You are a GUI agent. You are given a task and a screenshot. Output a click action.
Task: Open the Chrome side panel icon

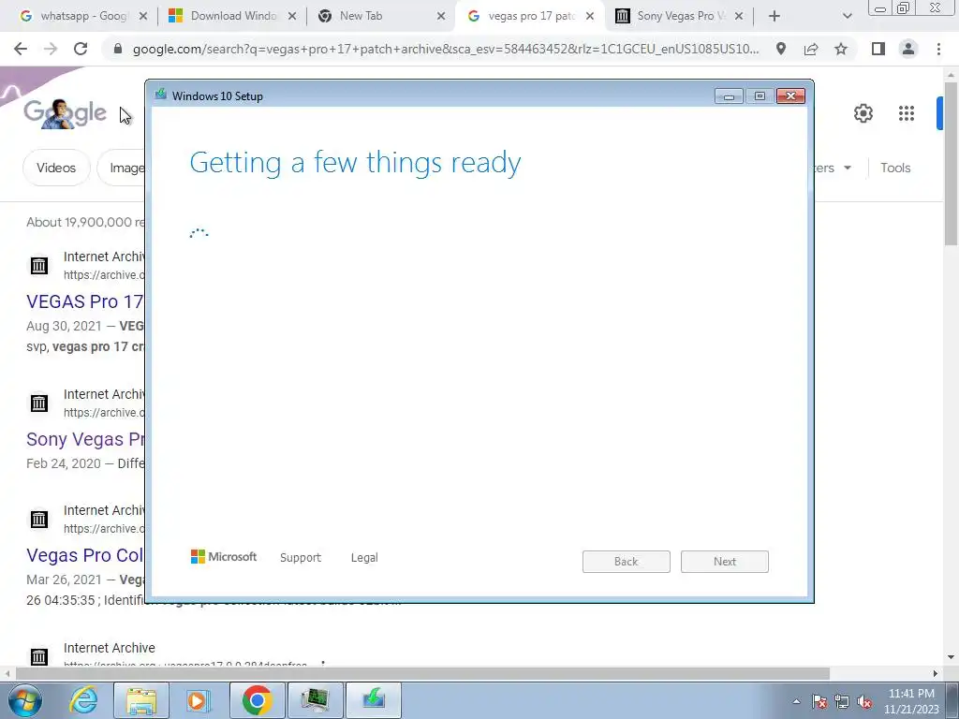coord(878,49)
